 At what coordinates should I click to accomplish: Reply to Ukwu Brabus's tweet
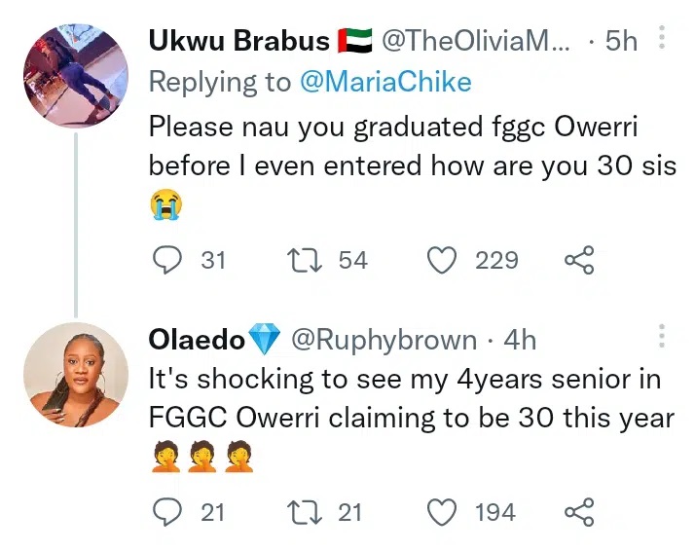pyautogui.click(x=168, y=261)
